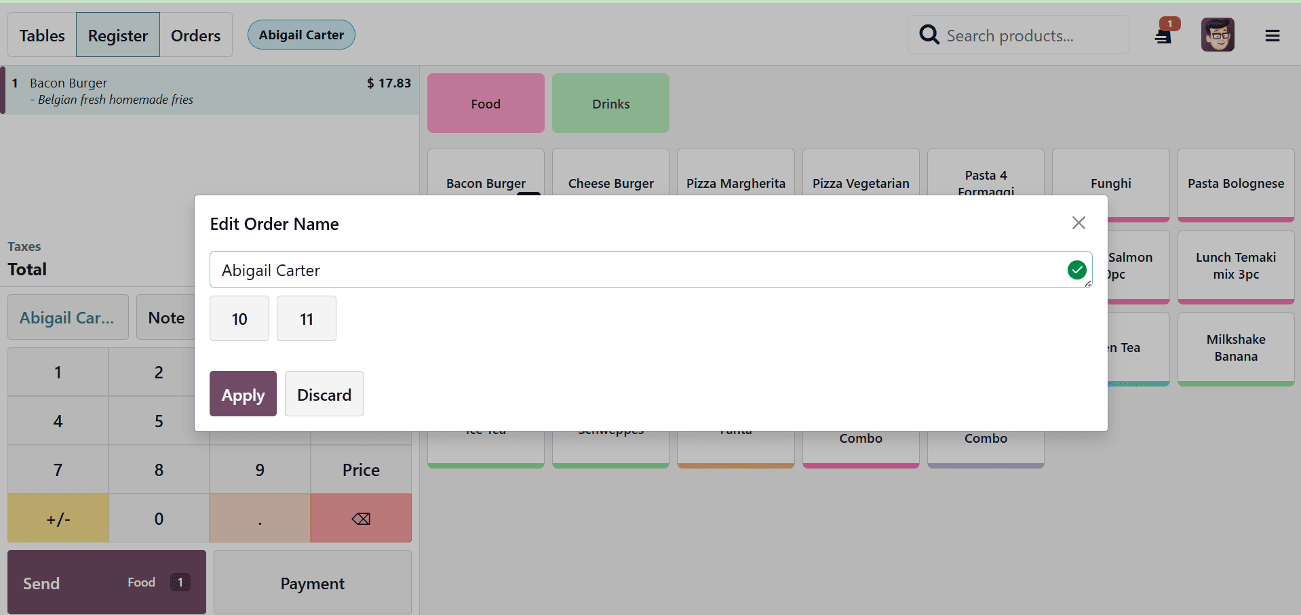1301x615 pixels.
Task: Click the Send Food order button
Action: 106,582
